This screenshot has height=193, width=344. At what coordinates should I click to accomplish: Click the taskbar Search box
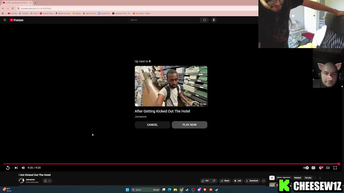pyautogui.click(x=145, y=190)
